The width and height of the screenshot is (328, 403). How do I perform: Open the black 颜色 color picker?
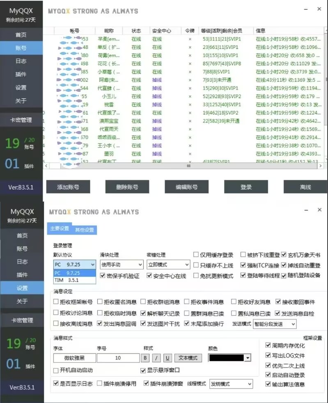pyautogui.click(x=229, y=358)
